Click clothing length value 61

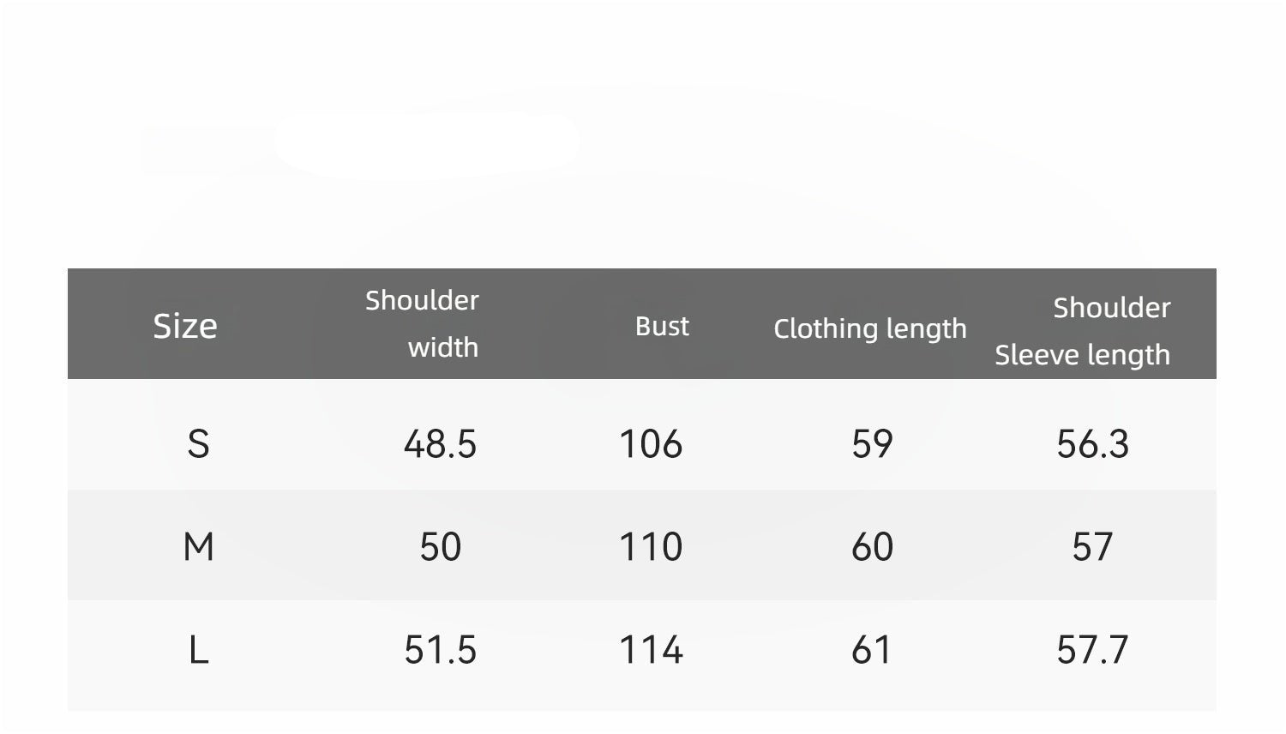point(872,650)
